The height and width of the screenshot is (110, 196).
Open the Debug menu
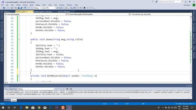tap(38, 5)
